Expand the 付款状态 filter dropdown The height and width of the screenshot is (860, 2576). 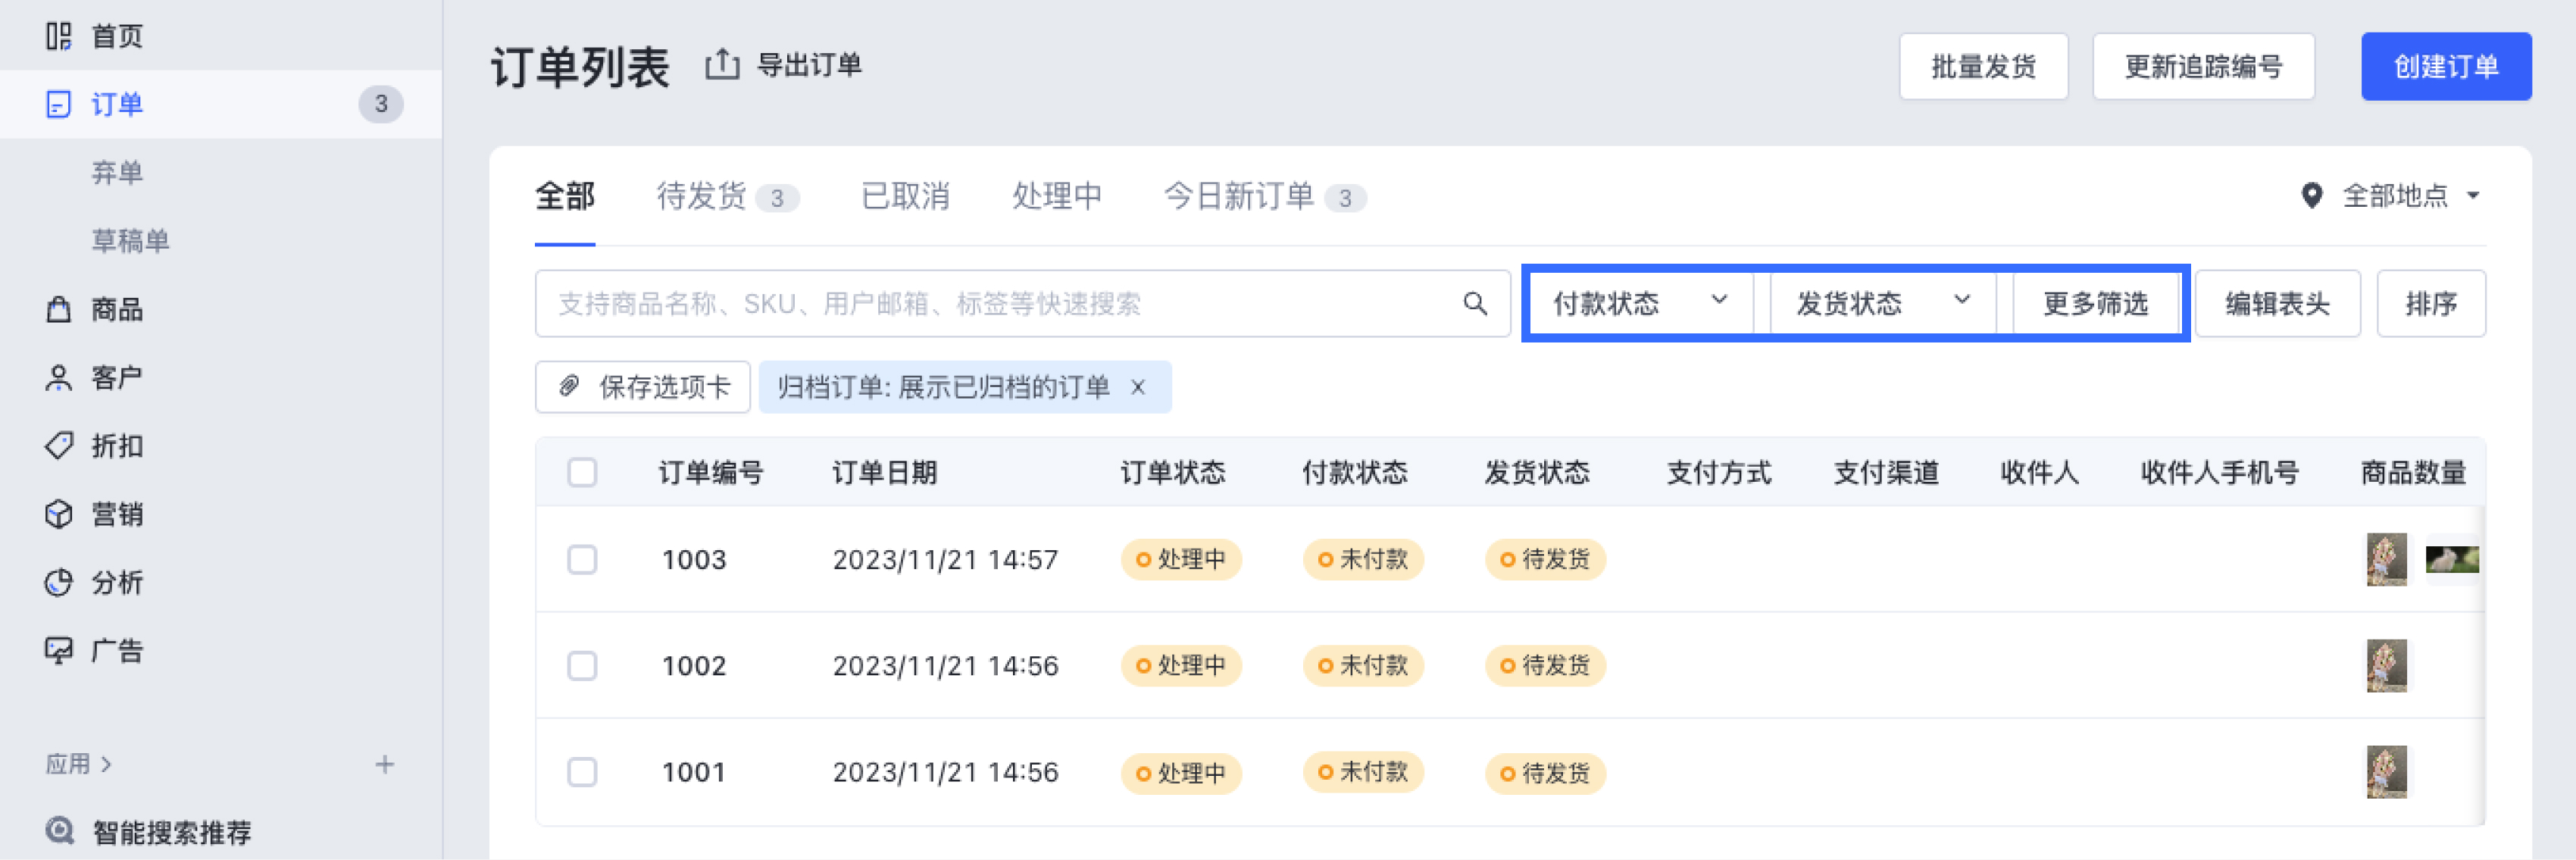tap(1639, 303)
